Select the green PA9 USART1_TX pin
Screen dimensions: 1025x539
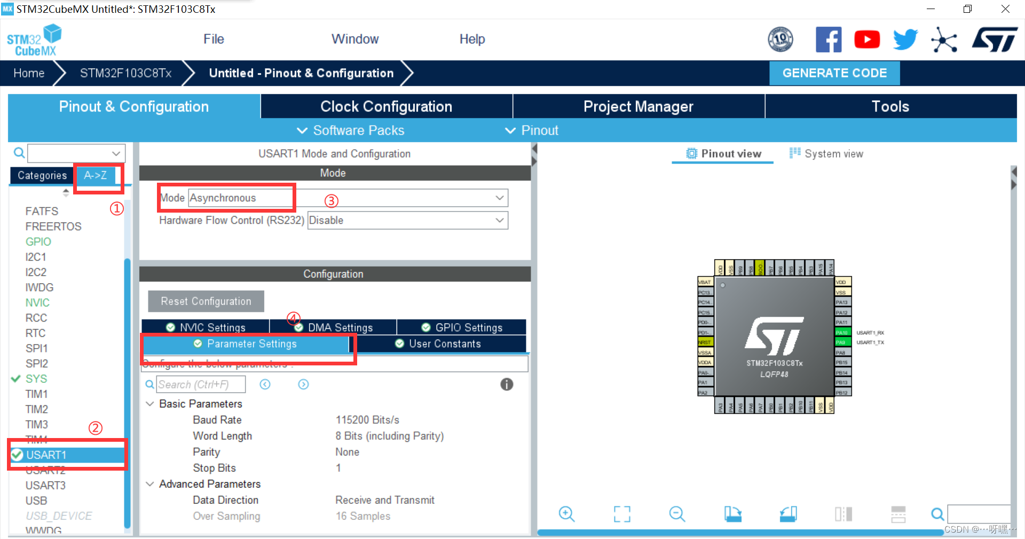coord(842,342)
